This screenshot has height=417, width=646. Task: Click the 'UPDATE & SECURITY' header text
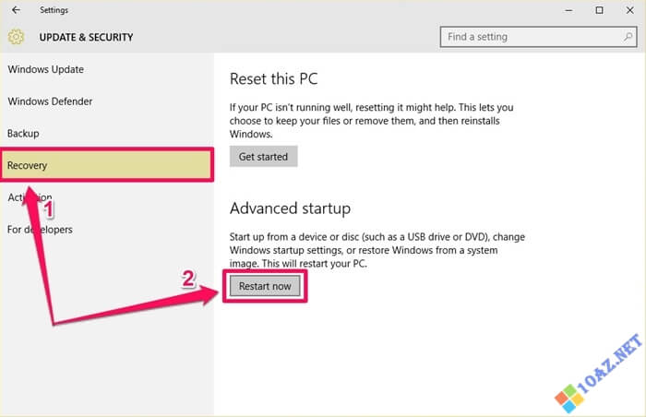coord(86,38)
